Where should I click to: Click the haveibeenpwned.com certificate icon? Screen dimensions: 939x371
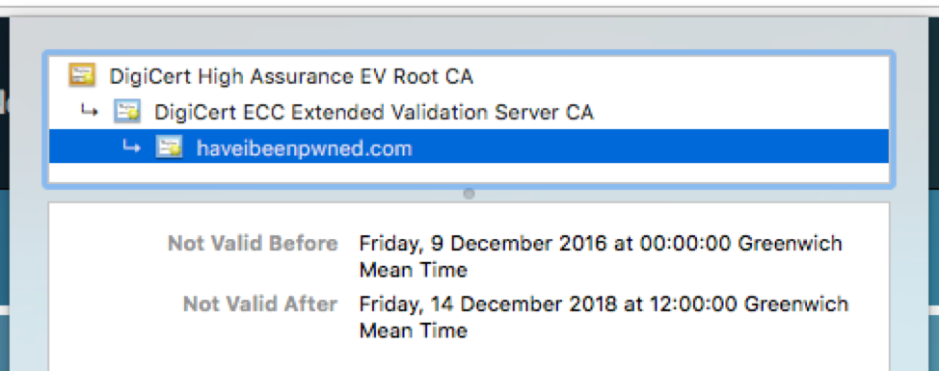pyautogui.click(x=169, y=146)
